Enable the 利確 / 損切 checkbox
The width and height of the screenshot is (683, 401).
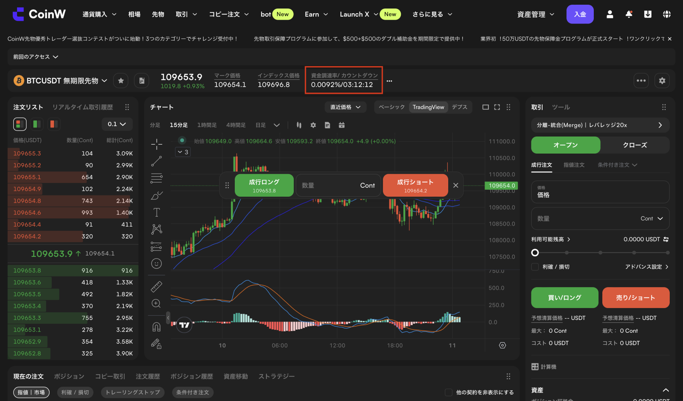click(535, 267)
